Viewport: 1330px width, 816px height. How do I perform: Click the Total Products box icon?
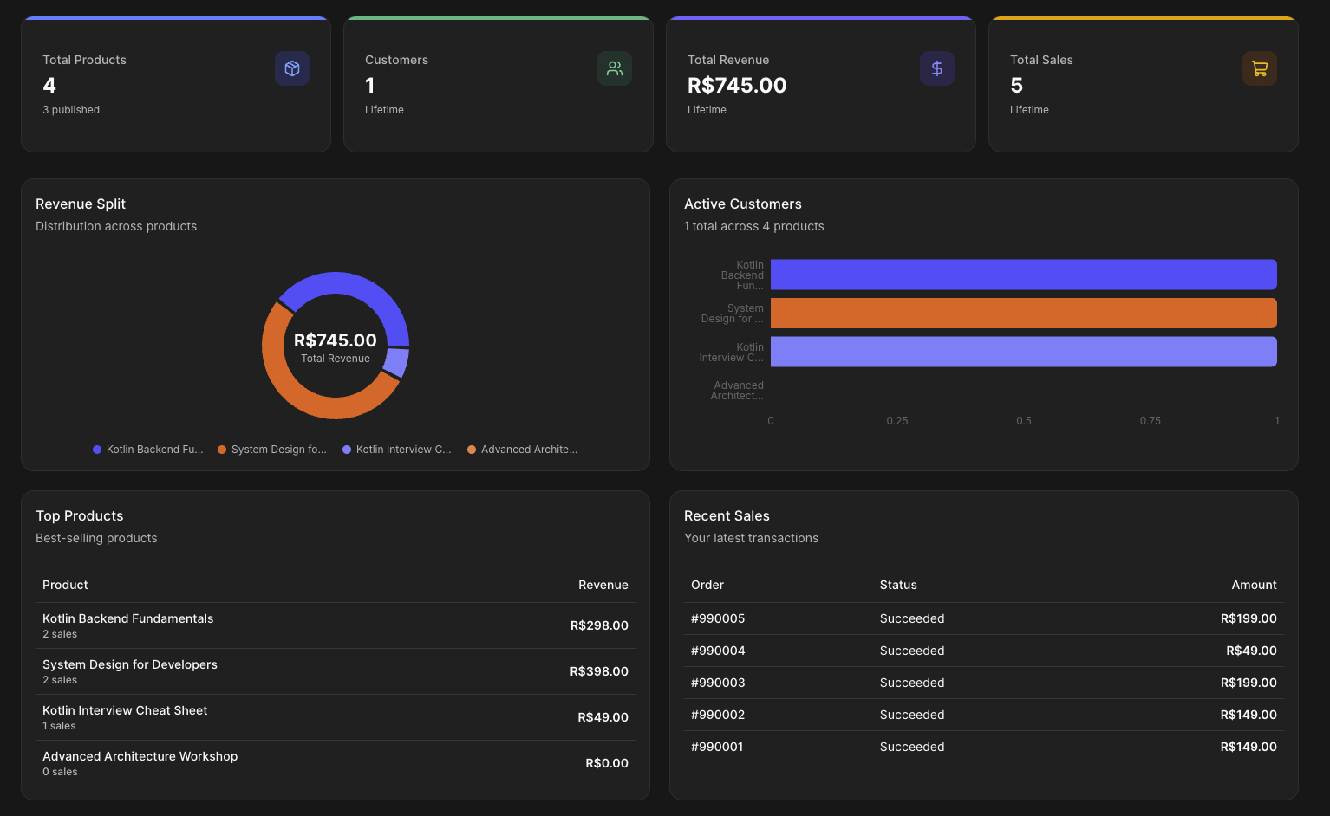292,68
